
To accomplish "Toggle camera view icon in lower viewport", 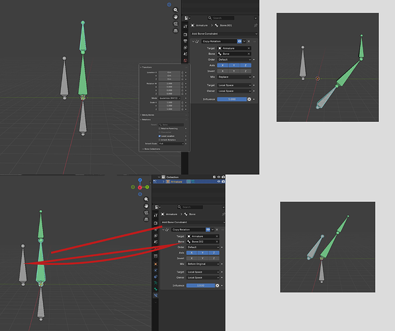I will 146,213.
